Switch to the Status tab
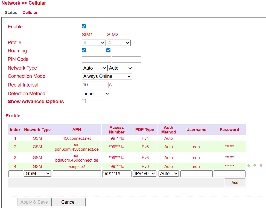Viewport: 266px width, 208px height. (x=11, y=13)
